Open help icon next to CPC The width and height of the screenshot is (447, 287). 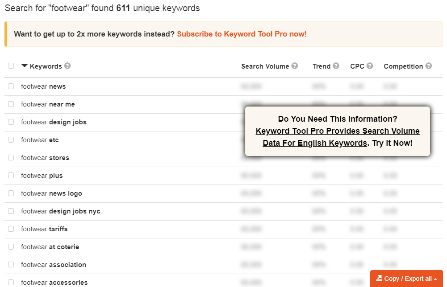tap(370, 66)
